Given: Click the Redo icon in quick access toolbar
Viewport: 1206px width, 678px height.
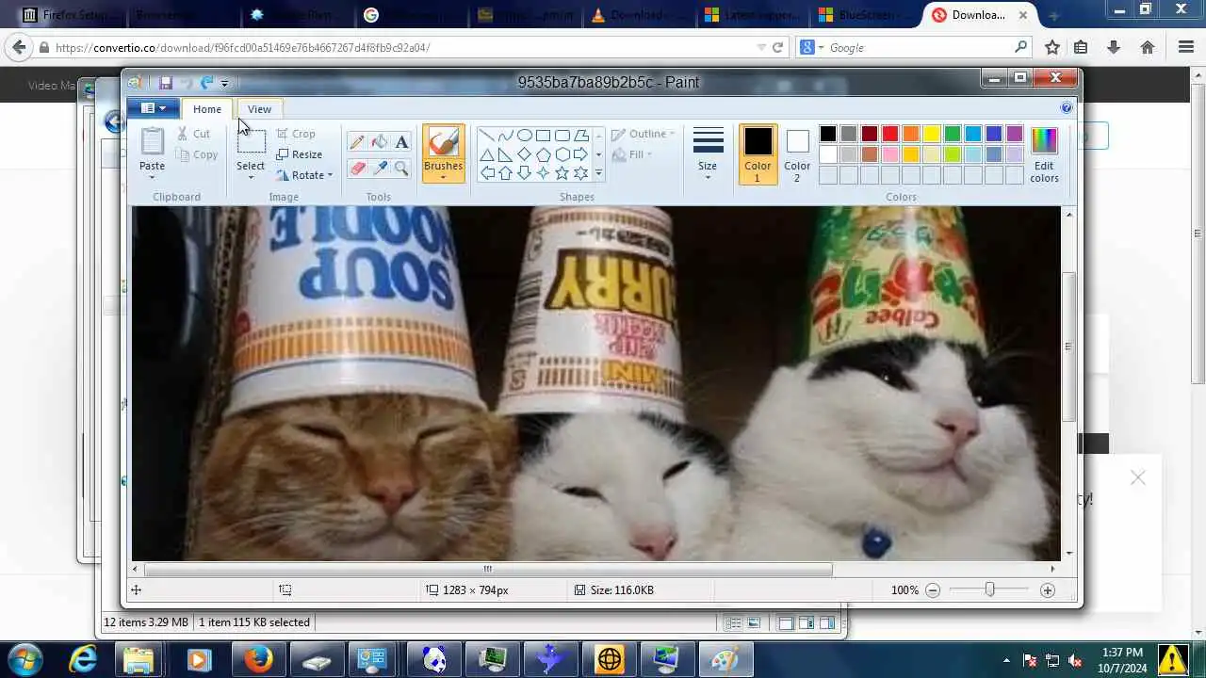Looking at the screenshot, I should tap(206, 83).
